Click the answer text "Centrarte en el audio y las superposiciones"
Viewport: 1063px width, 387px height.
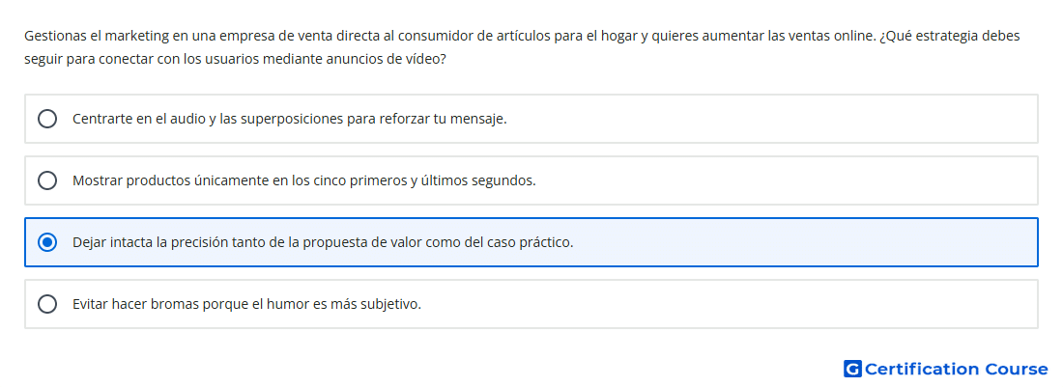coord(208,119)
